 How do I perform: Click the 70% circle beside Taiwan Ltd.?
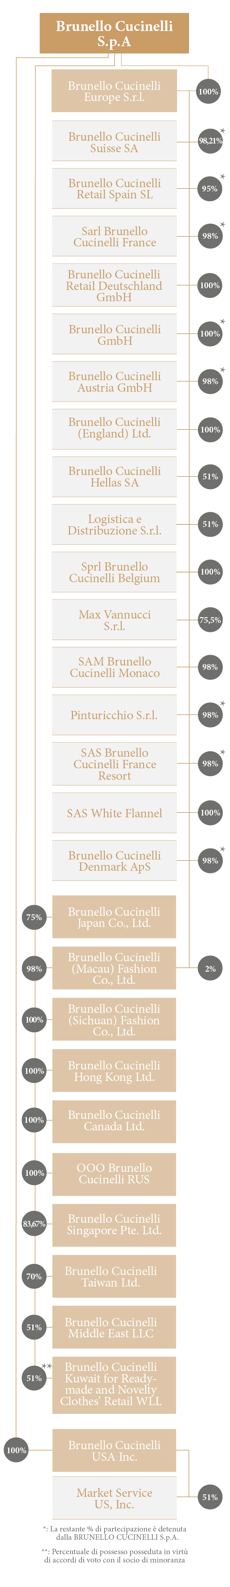pyautogui.click(x=34, y=1276)
